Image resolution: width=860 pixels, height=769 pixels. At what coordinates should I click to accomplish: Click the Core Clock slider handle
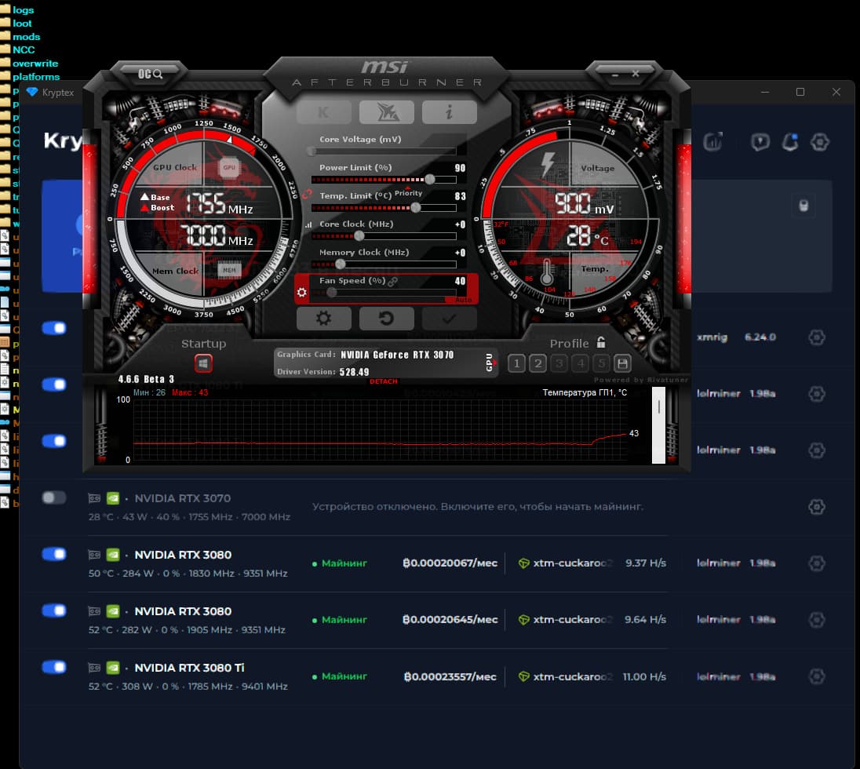pos(359,235)
